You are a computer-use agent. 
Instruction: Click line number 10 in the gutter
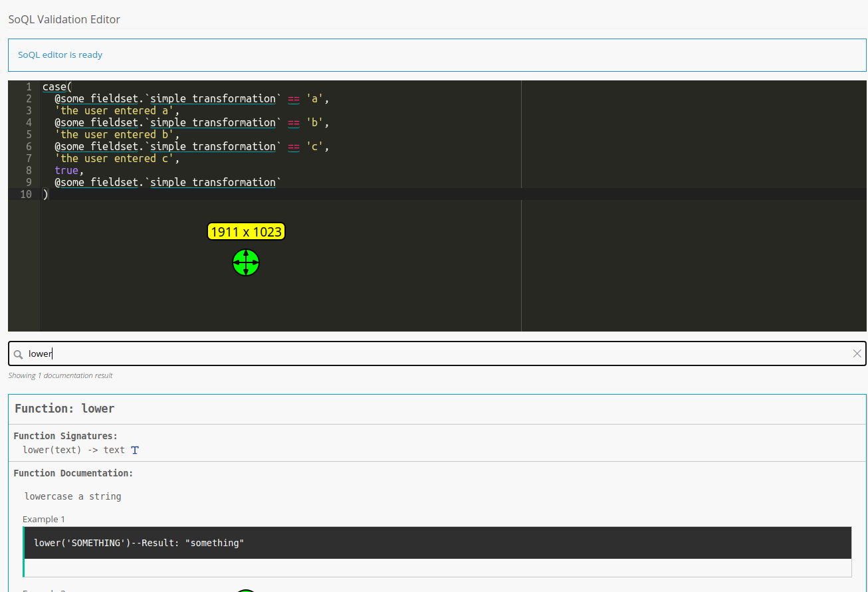[x=26, y=194]
